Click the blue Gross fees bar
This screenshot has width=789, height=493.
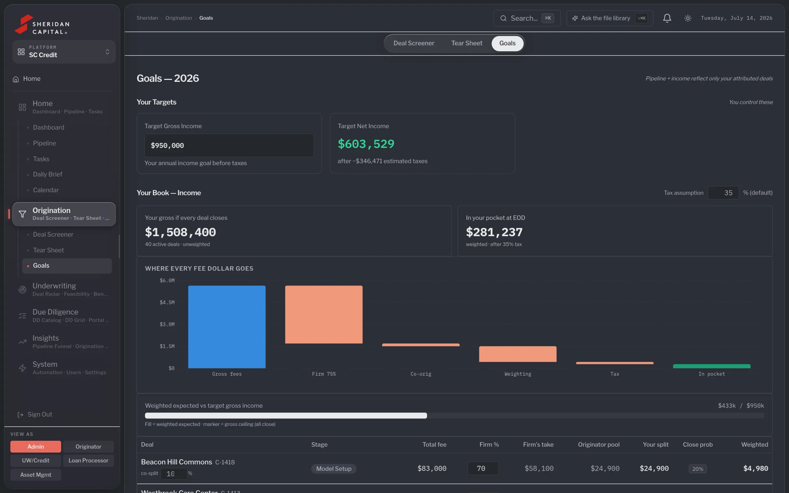[227, 327]
